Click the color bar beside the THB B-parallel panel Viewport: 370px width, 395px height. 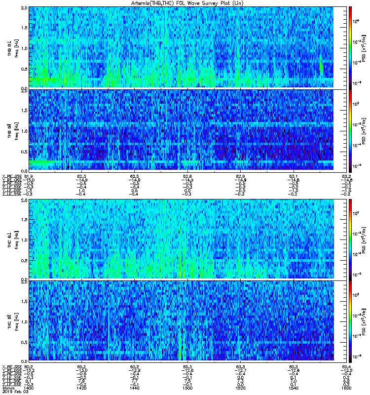350,131
